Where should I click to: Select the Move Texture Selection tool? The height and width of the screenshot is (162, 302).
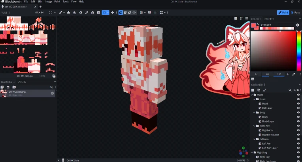(113, 13)
